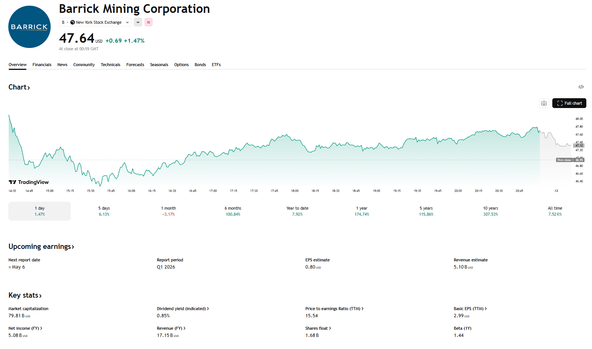Click the Full chart button

569,103
